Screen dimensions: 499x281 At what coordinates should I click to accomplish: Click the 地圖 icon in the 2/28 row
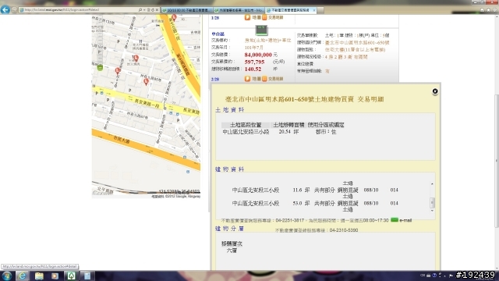[x=247, y=79]
